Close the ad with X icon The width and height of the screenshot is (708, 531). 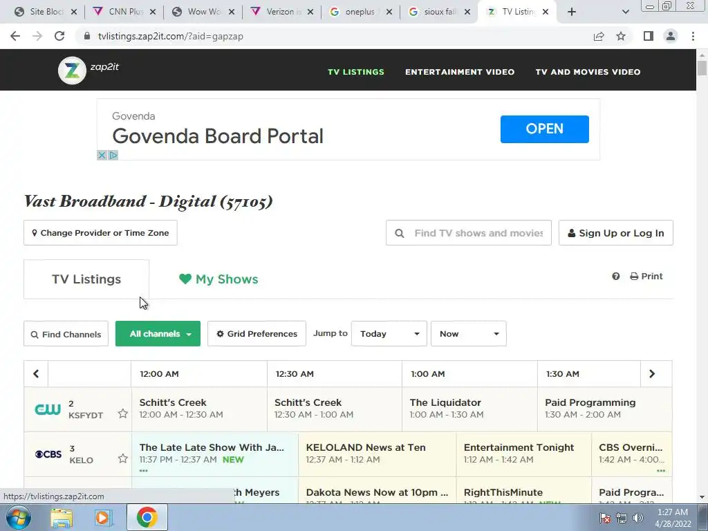pyautogui.click(x=102, y=156)
